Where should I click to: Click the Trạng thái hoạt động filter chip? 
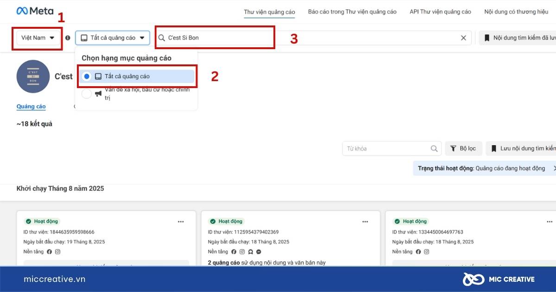tap(484, 168)
